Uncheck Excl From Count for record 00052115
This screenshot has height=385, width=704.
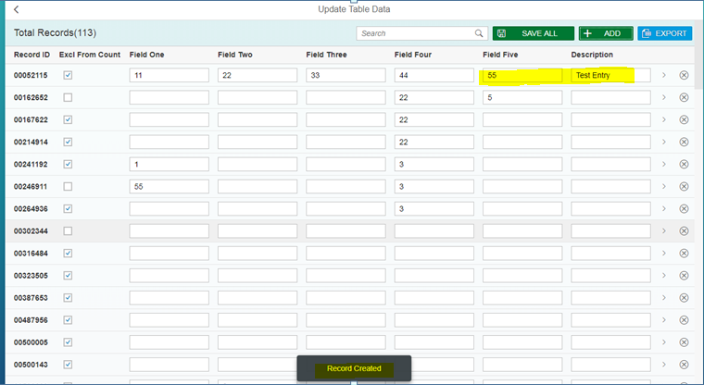(67, 75)
